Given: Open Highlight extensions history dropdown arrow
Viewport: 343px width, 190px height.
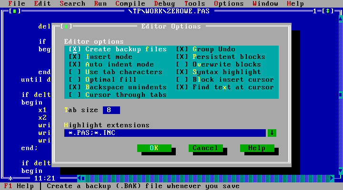Looking at the screenshot, I should [272, 133].
